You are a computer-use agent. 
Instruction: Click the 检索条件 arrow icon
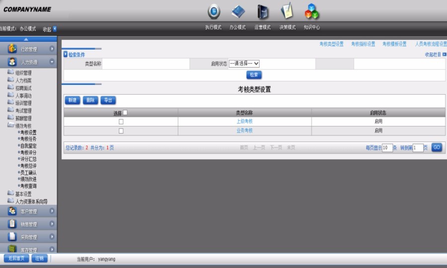(x=66, y=54)
